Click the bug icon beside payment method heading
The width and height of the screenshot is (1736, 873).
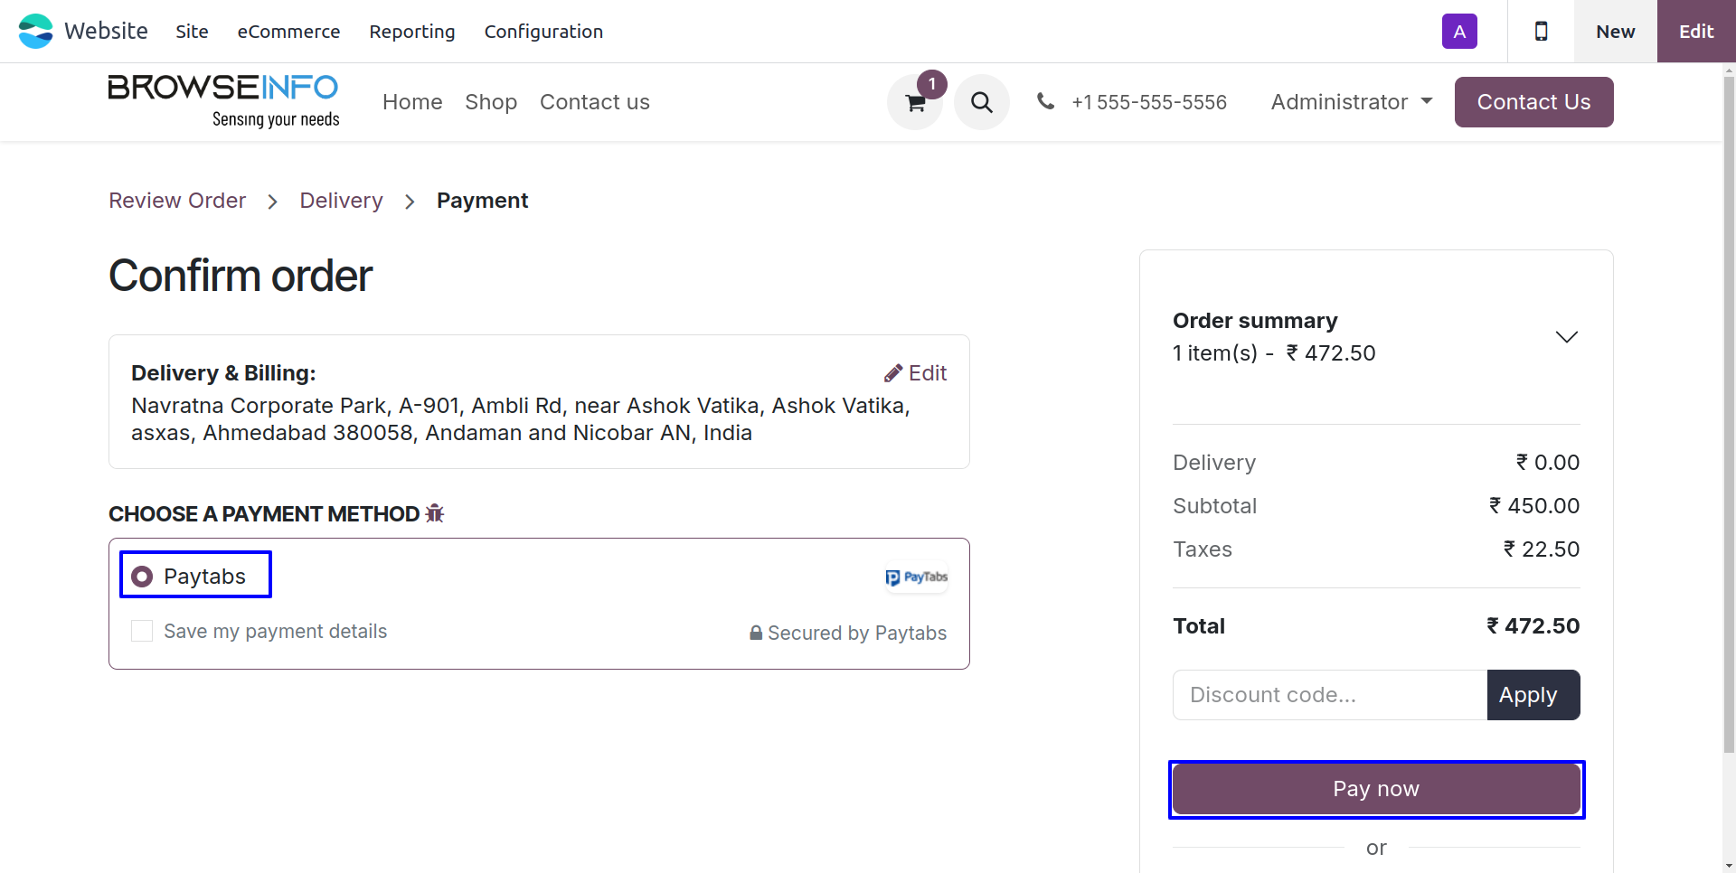pyautogui.click(x=435, y=513)
